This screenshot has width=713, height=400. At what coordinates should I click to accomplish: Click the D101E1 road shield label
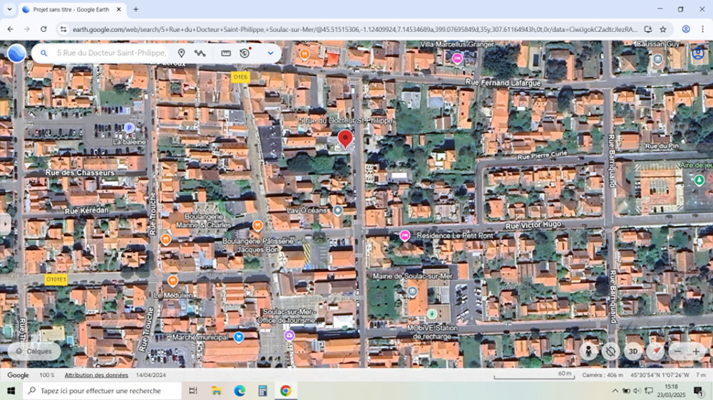pyautogui.click(x=56, y=279)
